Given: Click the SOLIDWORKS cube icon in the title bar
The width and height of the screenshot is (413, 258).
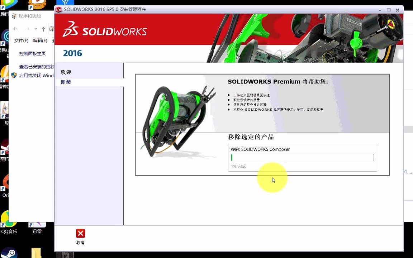Looking at the screenshot, I should click(x=58, y=10).
